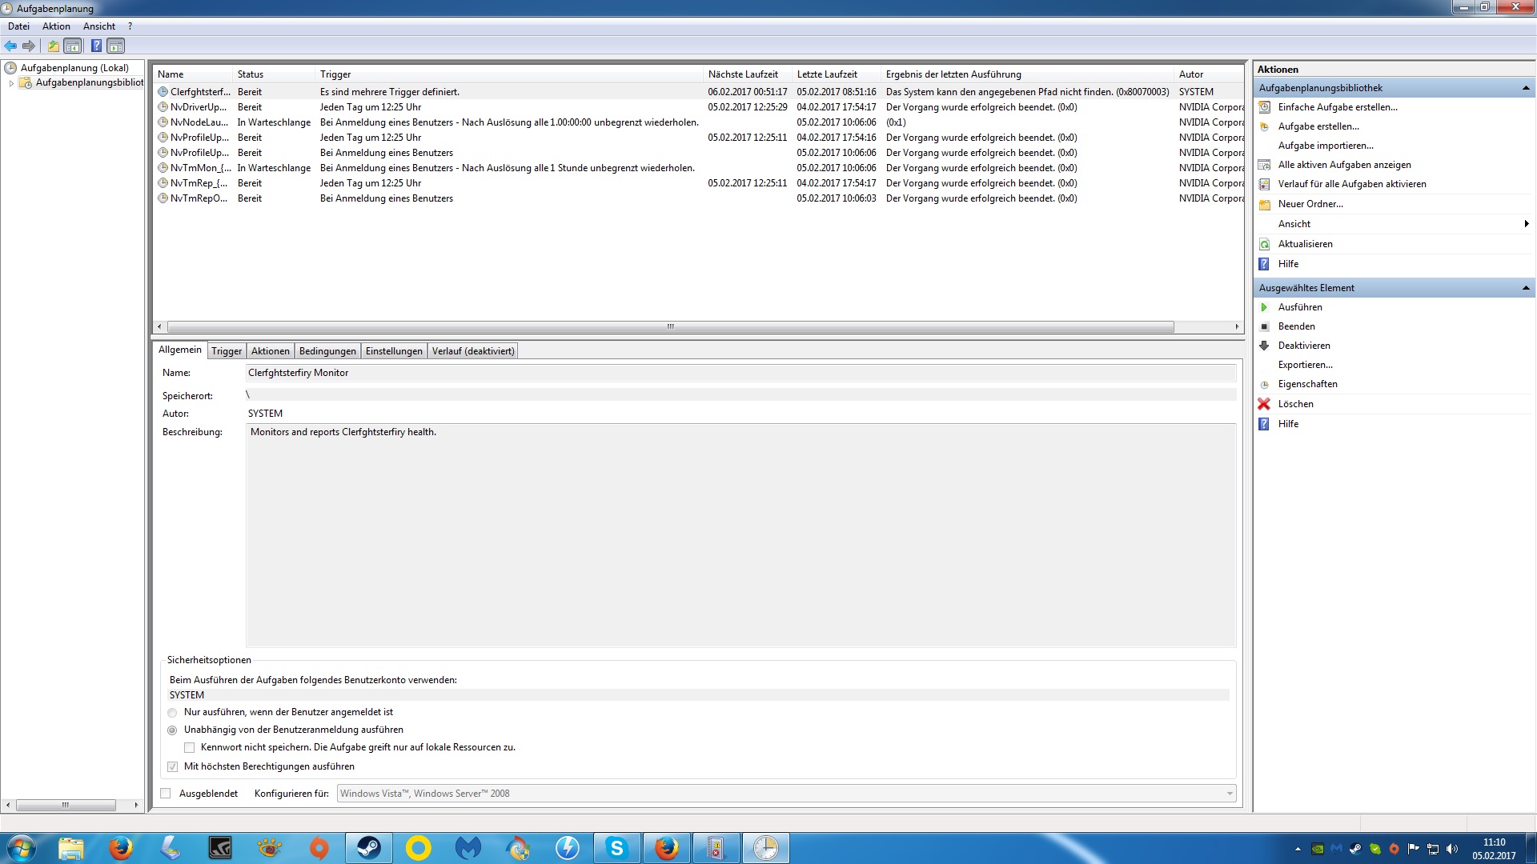Toggle the Ausgeblendet checkbox

point(166,794)
